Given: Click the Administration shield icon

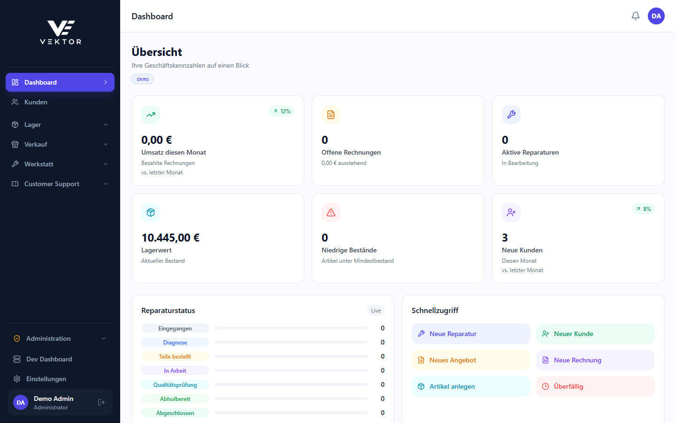Looking at the screenshot, I should click(17, 338).
